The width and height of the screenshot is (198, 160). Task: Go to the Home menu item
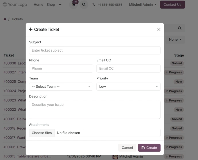[x=38, y=5]
